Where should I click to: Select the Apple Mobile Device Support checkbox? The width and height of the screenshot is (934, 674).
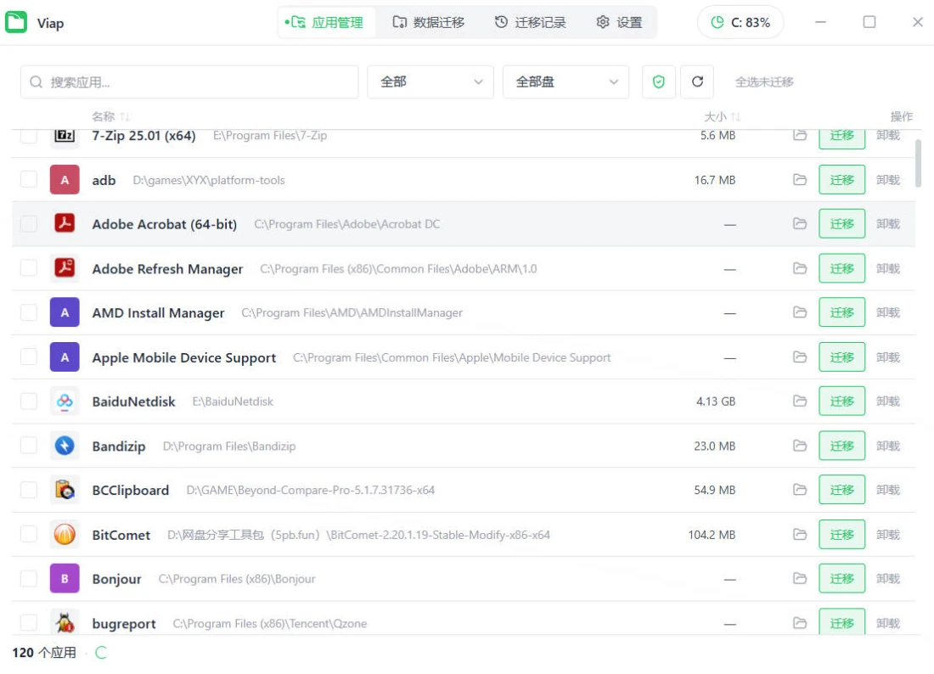[29, 357]
